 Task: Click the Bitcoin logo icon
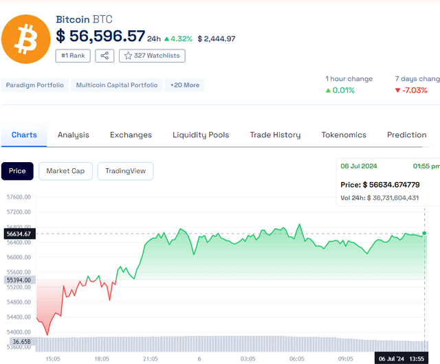pos(26,39)
